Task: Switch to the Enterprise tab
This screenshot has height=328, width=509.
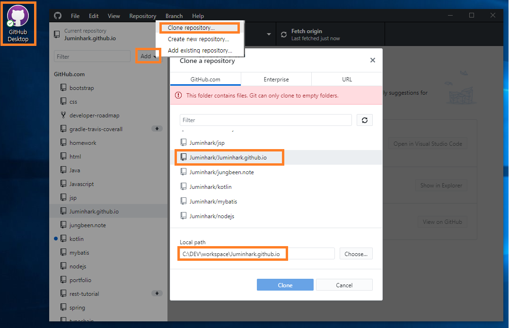Action: [x=276, y=79]
